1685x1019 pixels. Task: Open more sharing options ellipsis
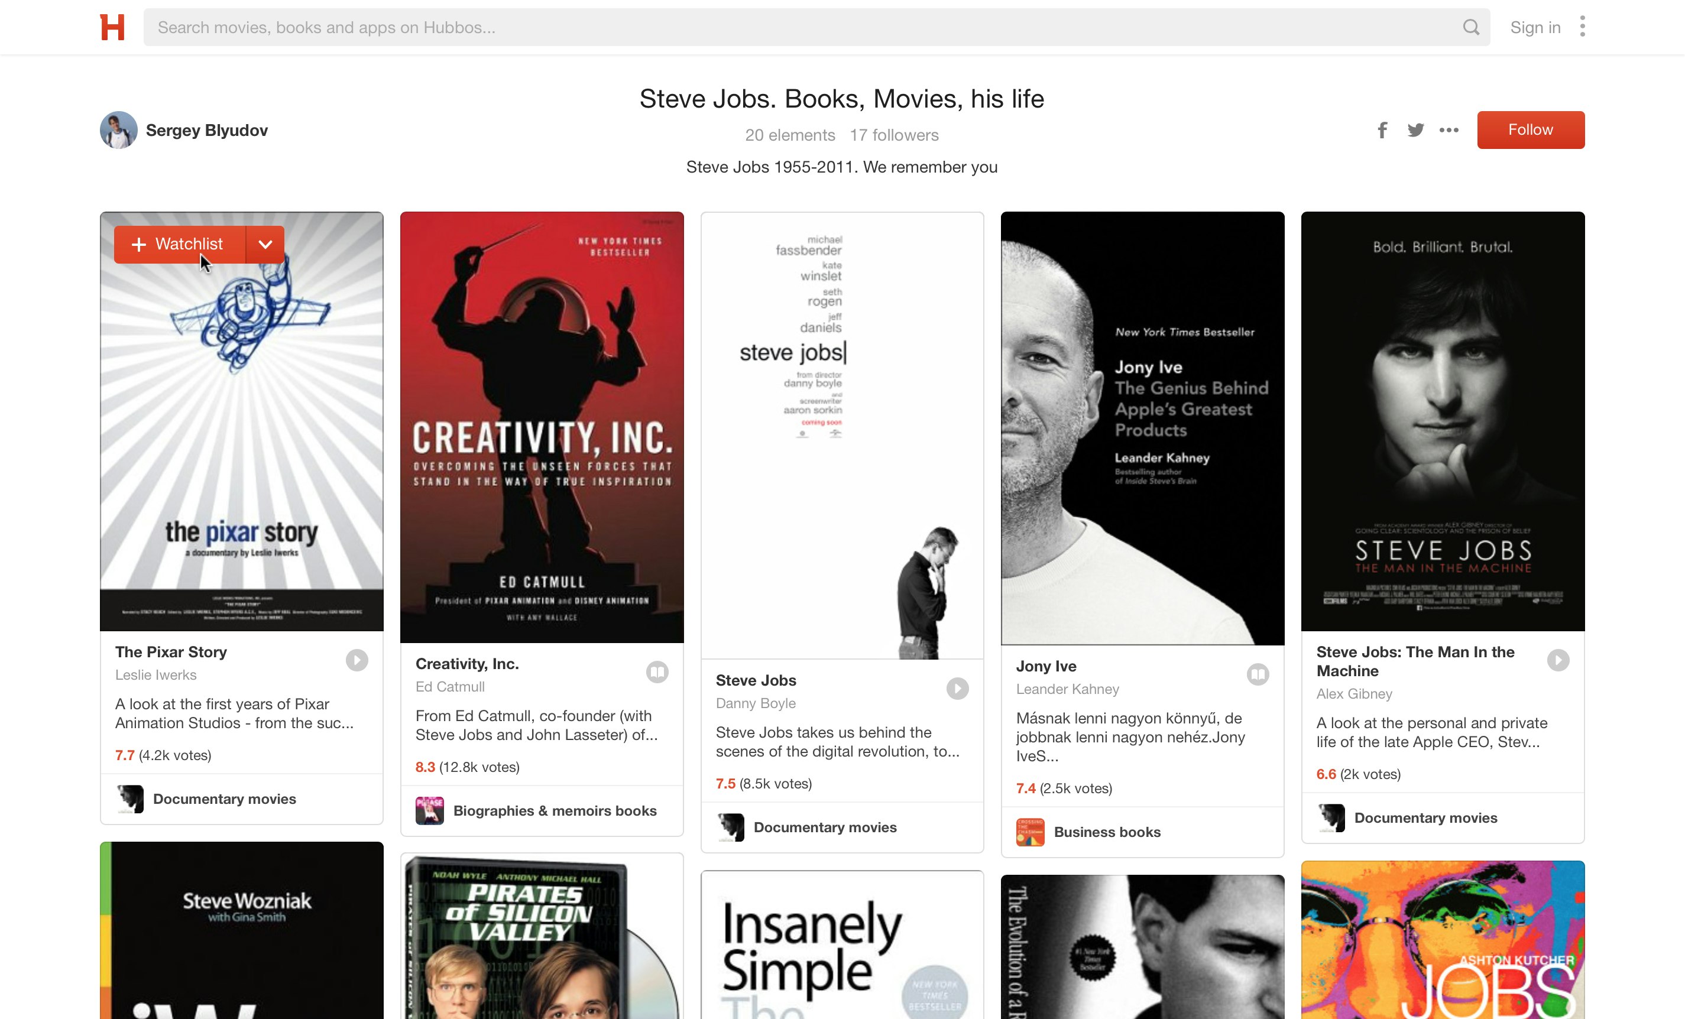pyautogui.click(x=1449, y=130)
